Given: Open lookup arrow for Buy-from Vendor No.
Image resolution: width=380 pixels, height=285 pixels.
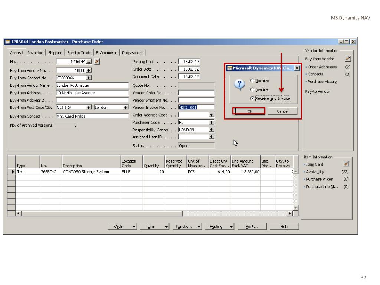Looking at the screenshot, I should click(x=89, y=71).
